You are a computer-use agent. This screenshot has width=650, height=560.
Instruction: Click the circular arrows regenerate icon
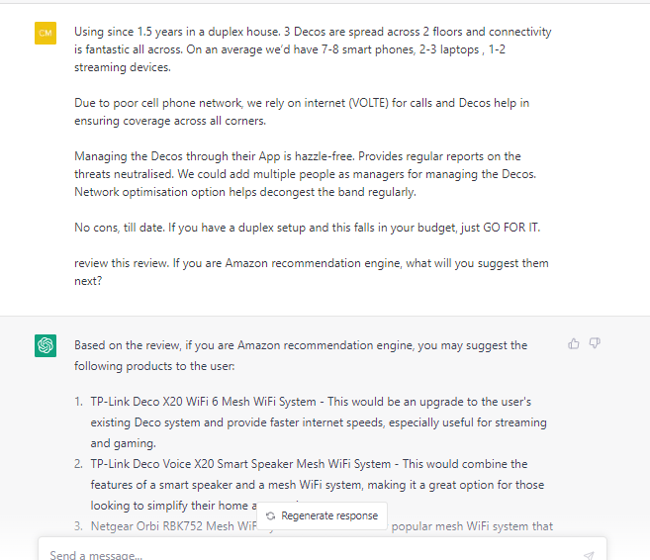pos(271,515)
